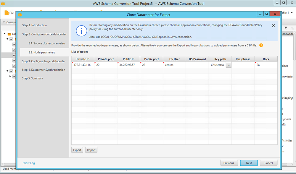Viewport: 296px width, 174px height.
Task: Click the orange package icon on dialog title bar
Action: [20, 14]
